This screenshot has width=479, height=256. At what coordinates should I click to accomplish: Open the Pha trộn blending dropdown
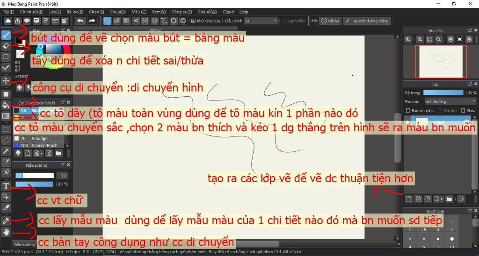pyautogui.click(x=450, y=101)
